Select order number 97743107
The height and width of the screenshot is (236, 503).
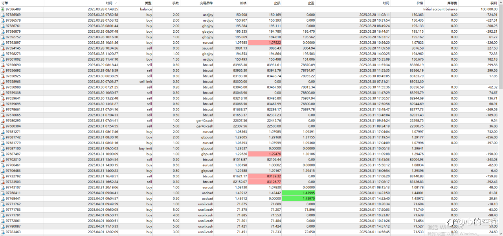click(13, 188)
